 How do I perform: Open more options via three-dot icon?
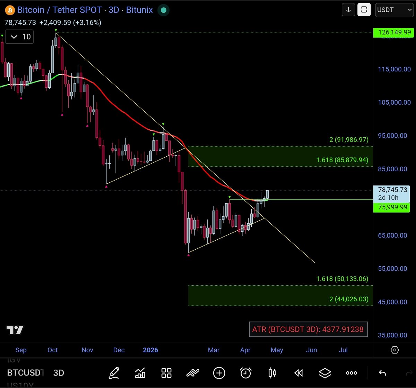(351, 373)
